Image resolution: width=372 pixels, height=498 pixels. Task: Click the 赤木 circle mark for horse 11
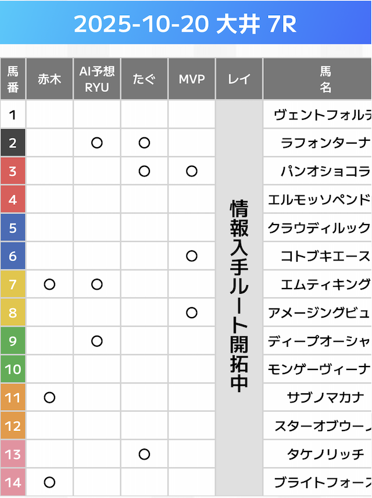click(49, 398)
